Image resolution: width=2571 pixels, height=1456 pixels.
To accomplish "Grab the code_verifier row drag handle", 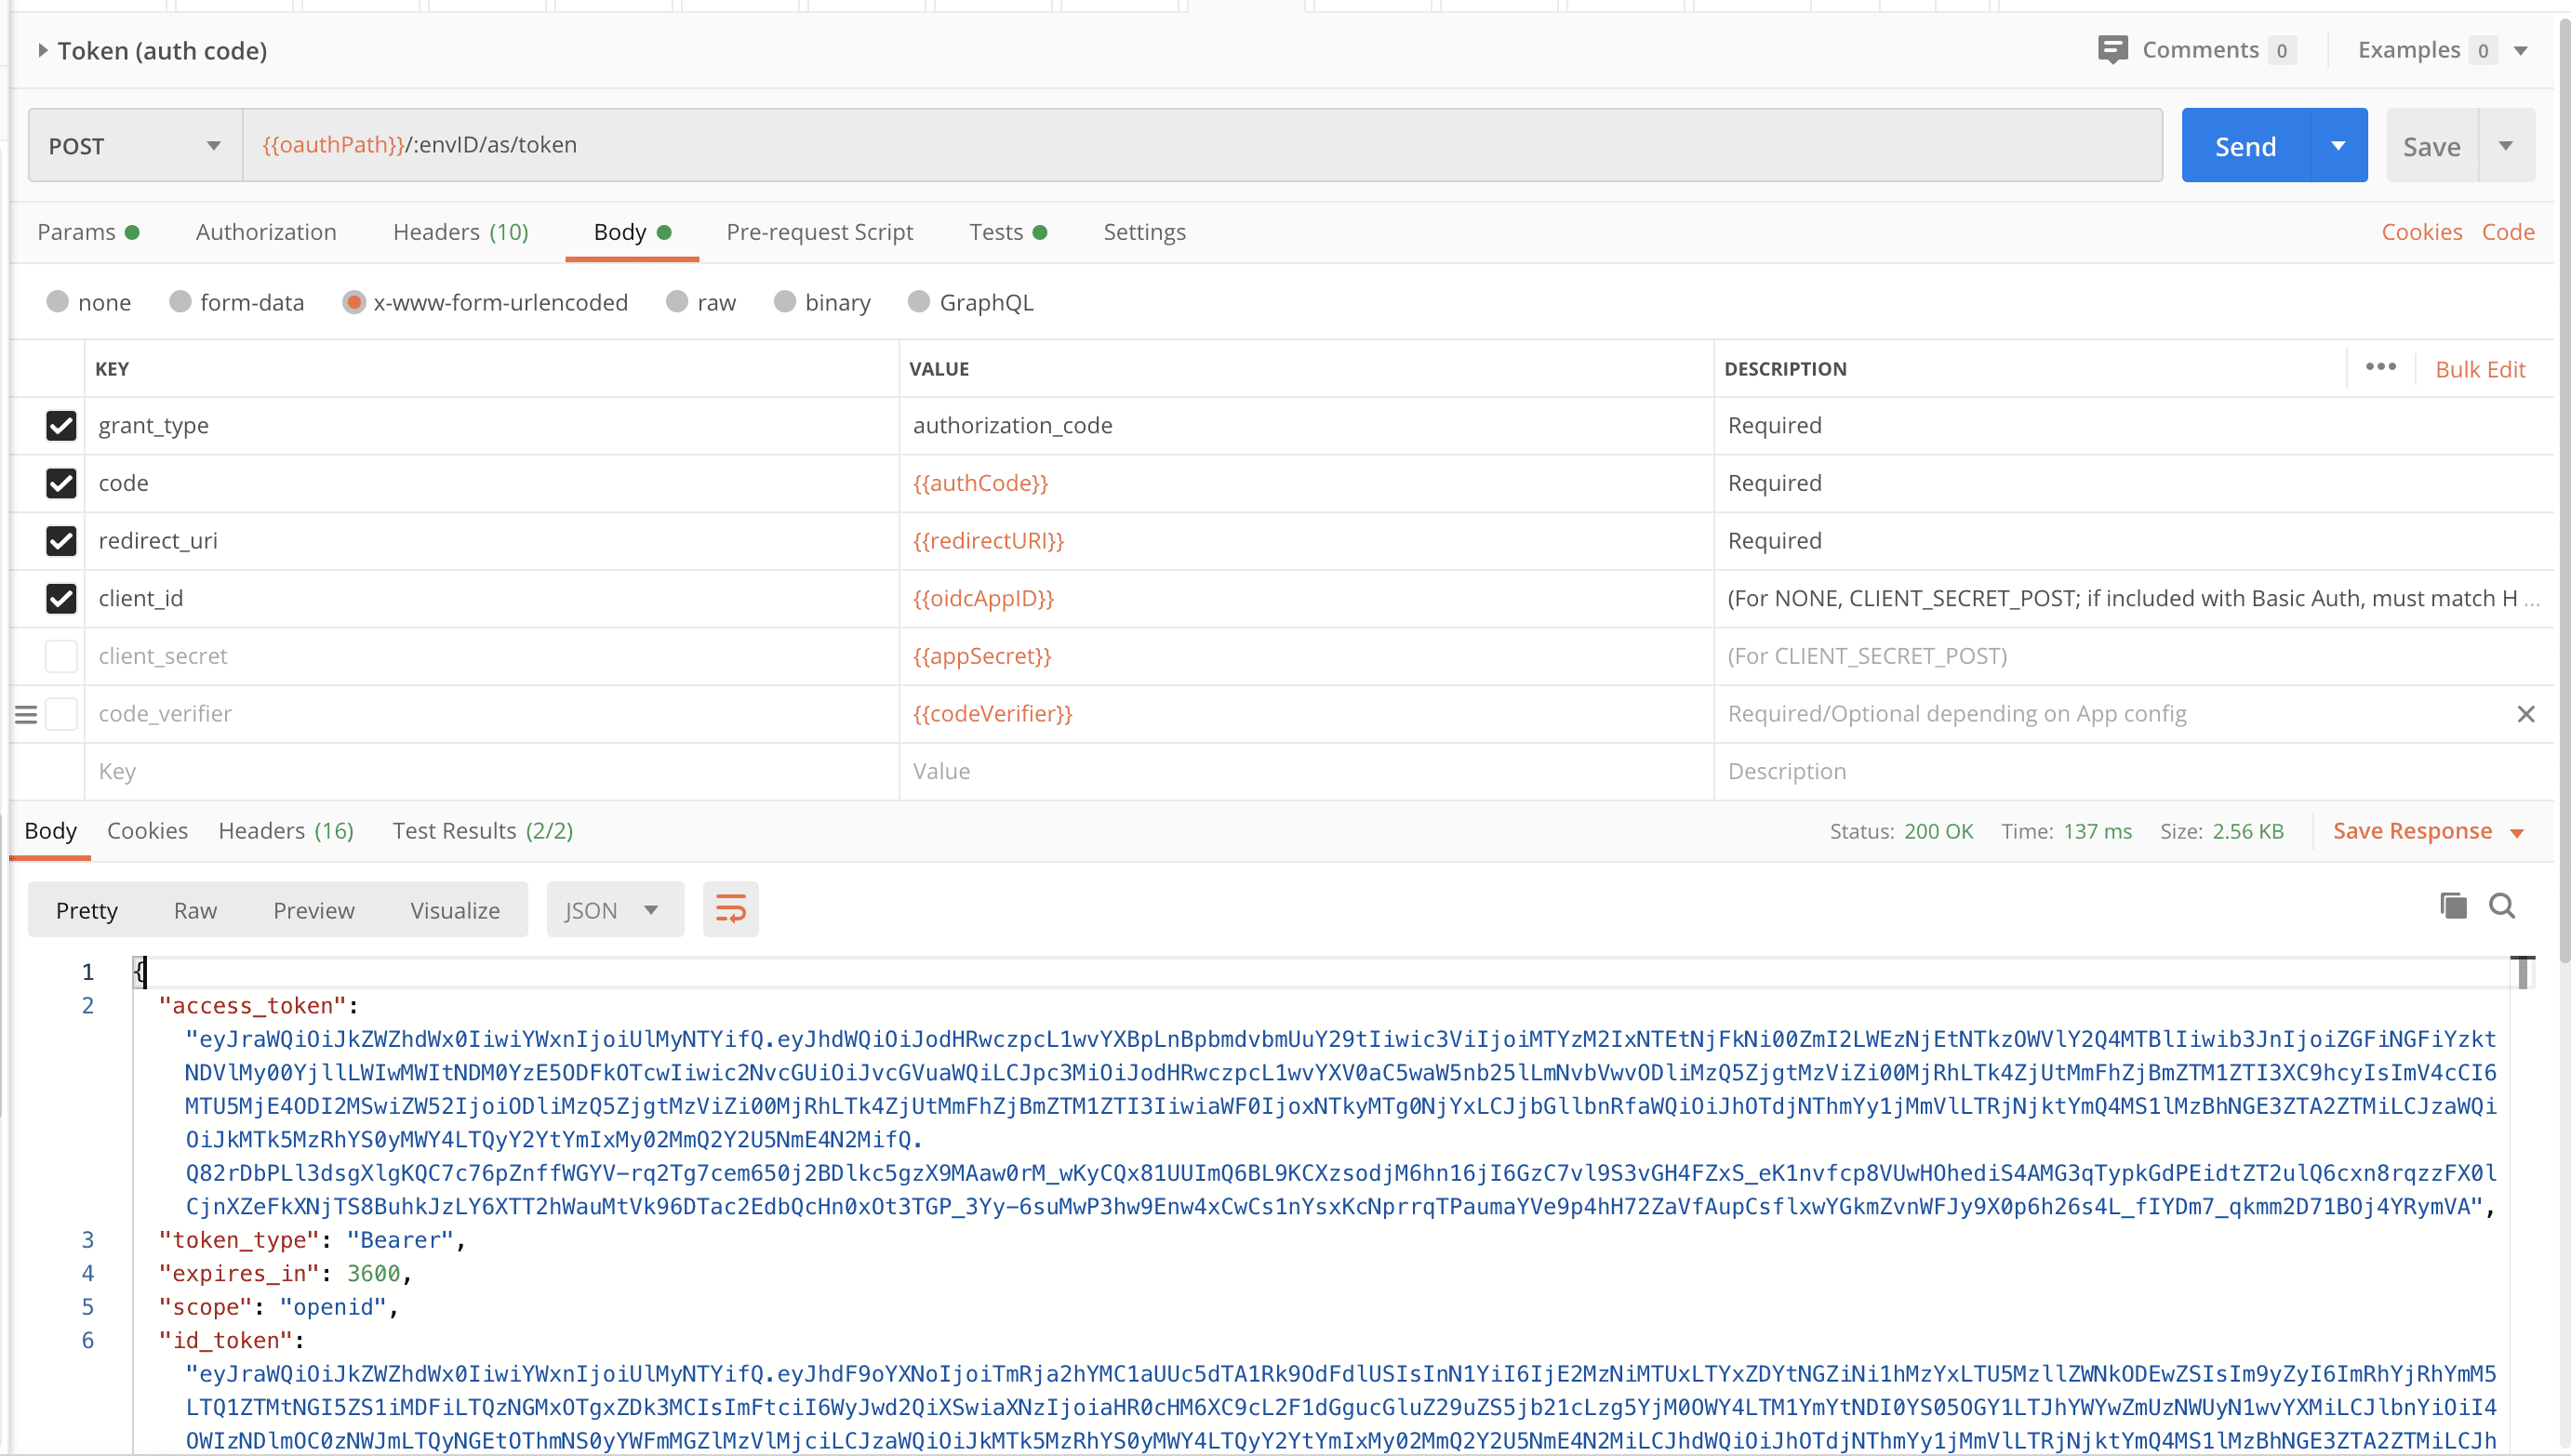I will (x=26, y=715).
